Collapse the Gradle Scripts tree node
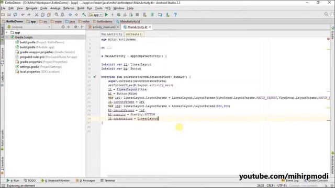Viewport: 335px width, 188px height. tap(7, 37)
